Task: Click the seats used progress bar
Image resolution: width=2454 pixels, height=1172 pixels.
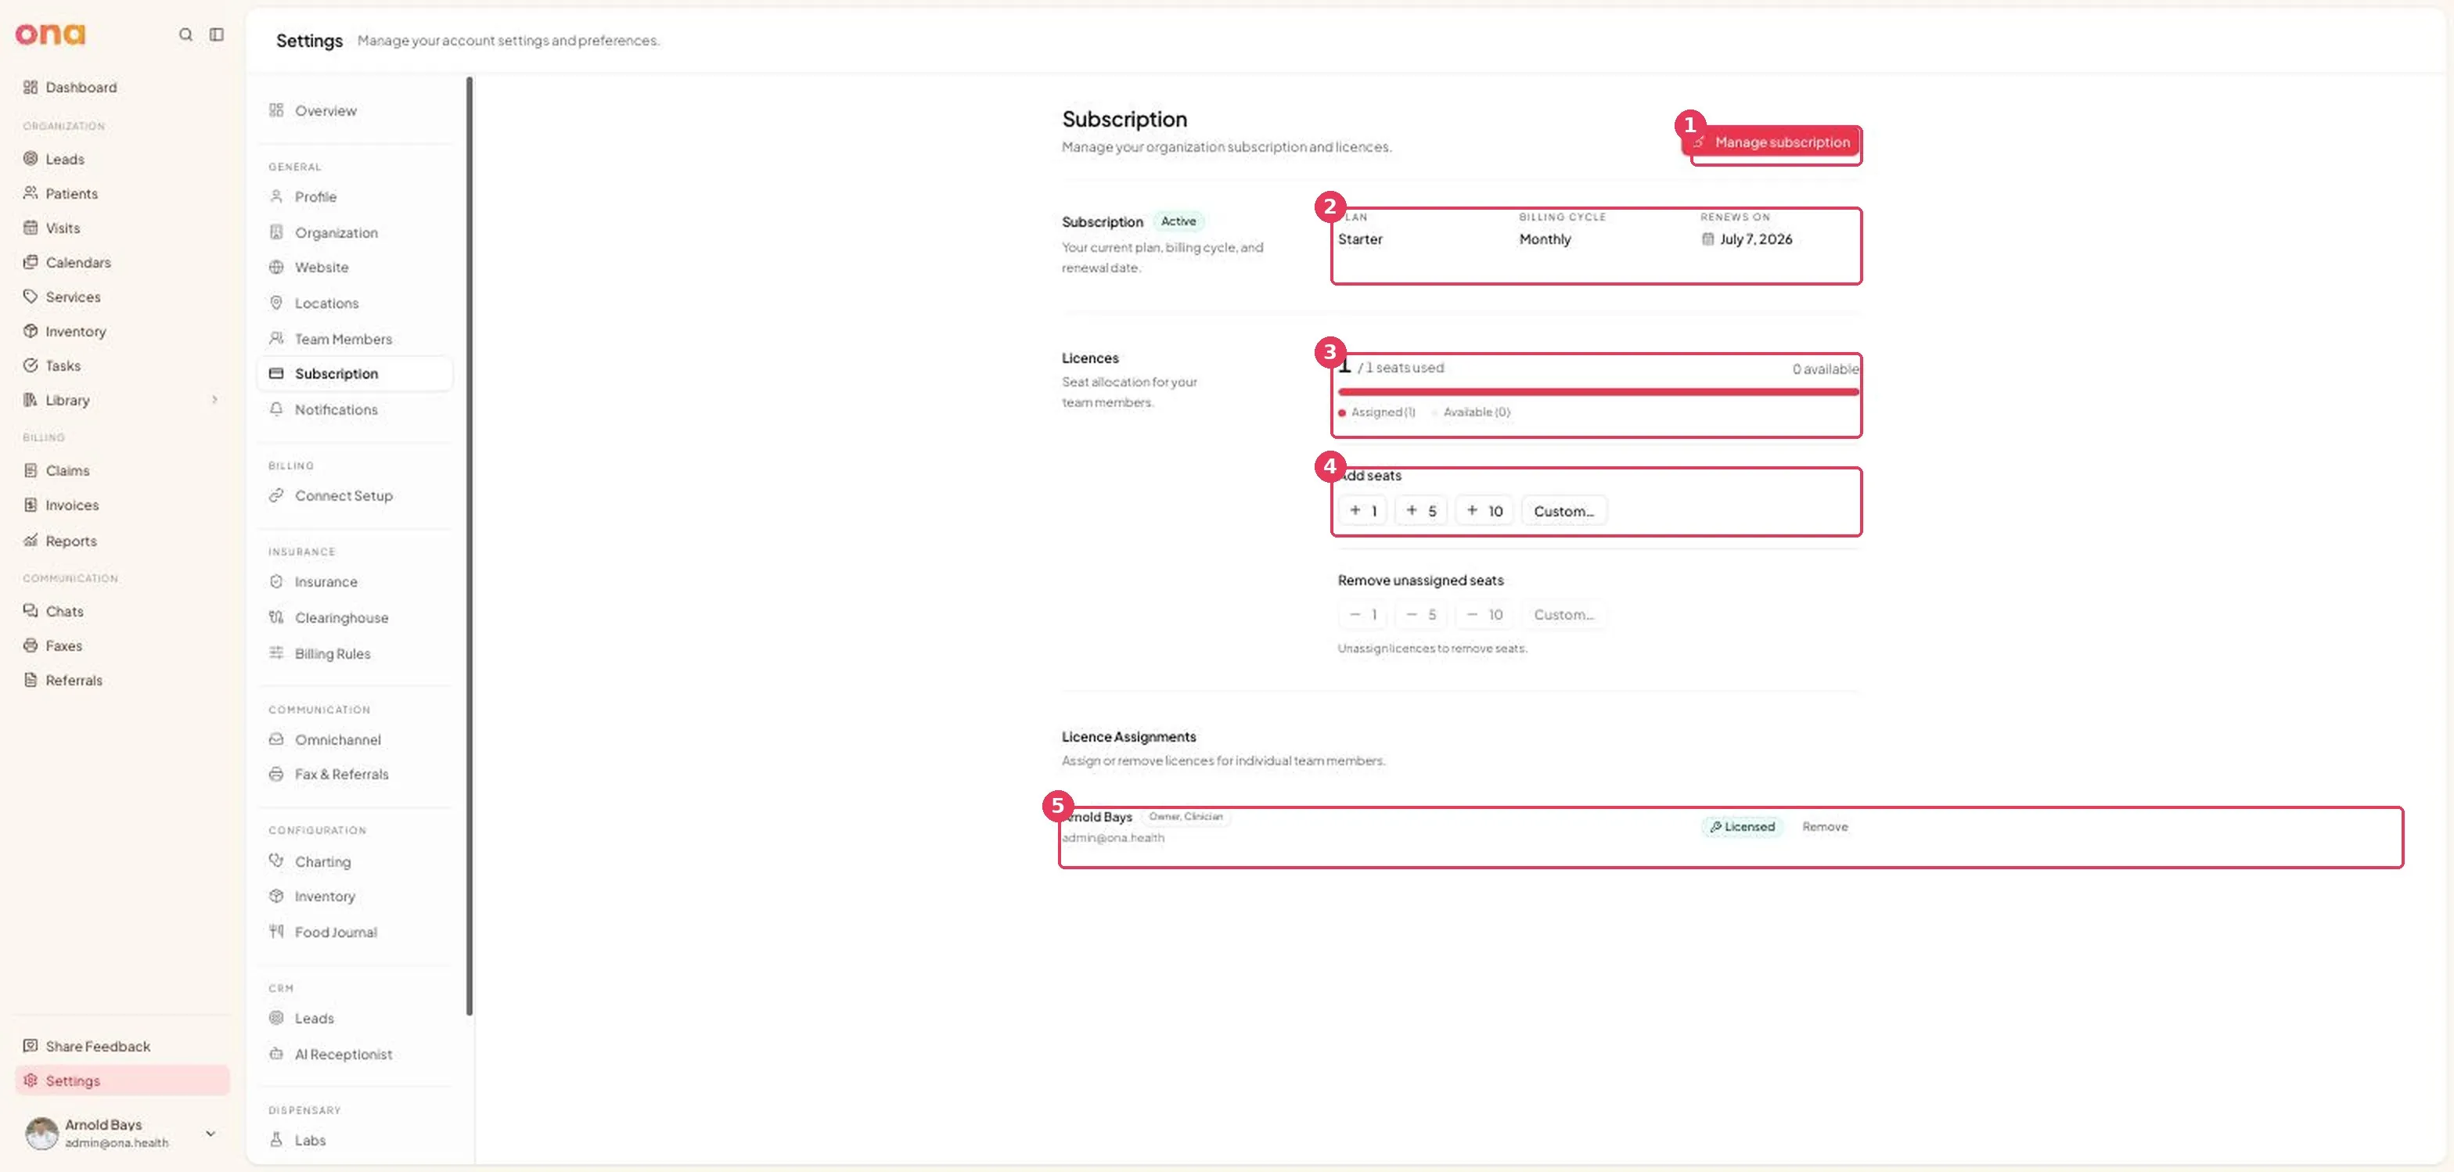Action: point(1599,391)
